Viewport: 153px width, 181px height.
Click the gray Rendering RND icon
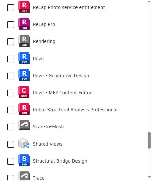point(24,41)
